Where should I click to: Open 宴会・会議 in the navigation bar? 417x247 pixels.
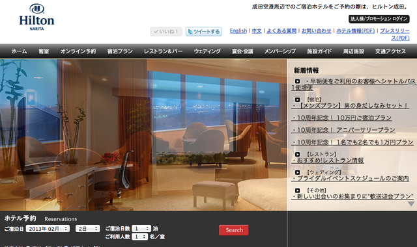[x=242, y=51]
